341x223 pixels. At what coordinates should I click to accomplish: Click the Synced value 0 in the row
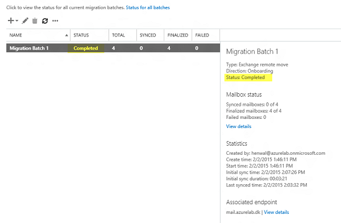pos(141,48)
